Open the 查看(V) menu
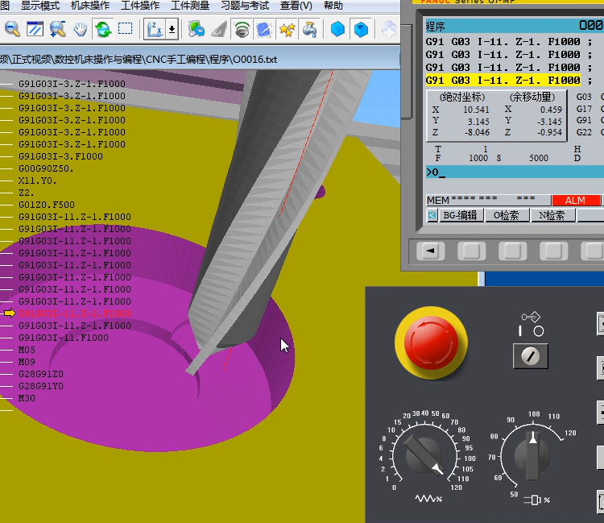Image resolution: width=604 pixels, height=523 pixels. [296, 6]
